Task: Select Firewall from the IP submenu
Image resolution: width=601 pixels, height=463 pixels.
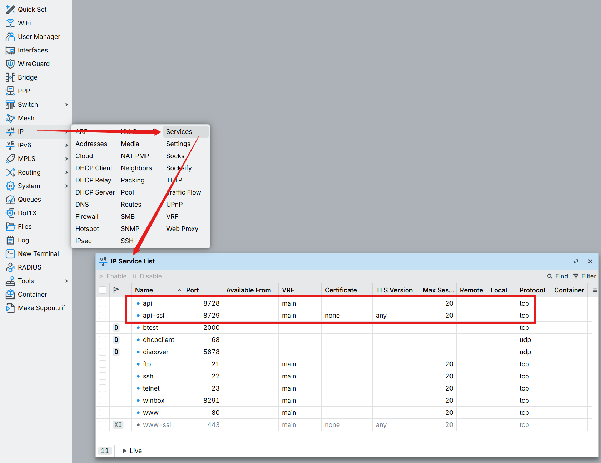Action: coord(87,217)
